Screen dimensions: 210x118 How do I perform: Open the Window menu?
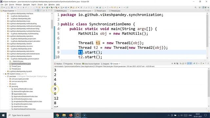52,5
